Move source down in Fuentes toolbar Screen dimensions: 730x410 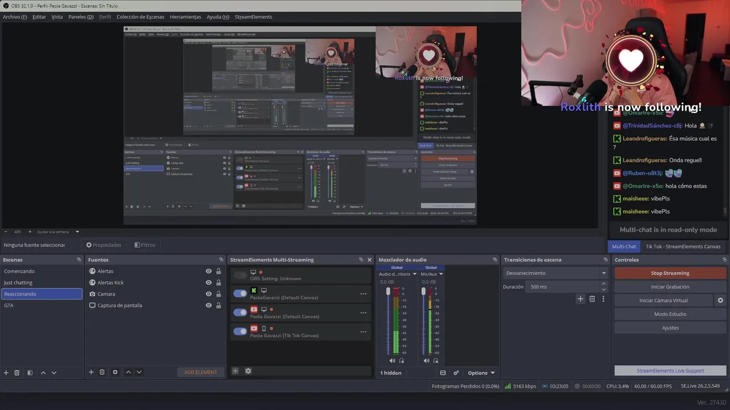point(139,372)
